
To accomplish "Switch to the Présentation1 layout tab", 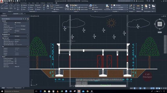I will tap(10, 88).
